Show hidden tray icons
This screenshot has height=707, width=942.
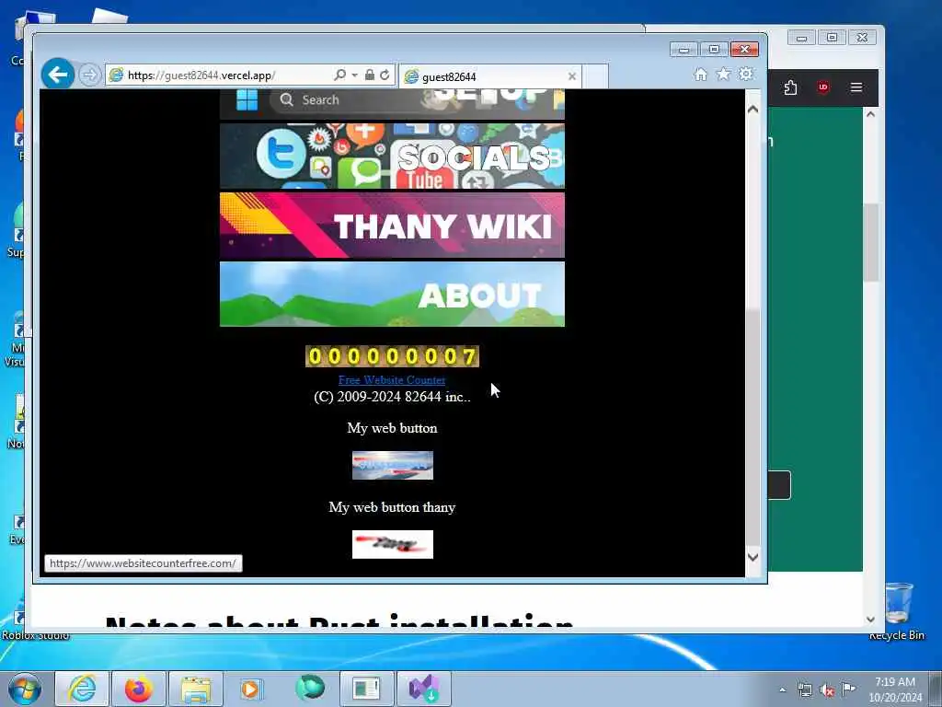click(782, 690)
